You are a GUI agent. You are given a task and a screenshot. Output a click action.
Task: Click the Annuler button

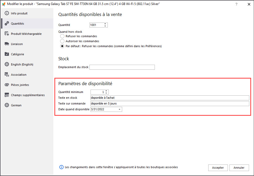[239, 168]
